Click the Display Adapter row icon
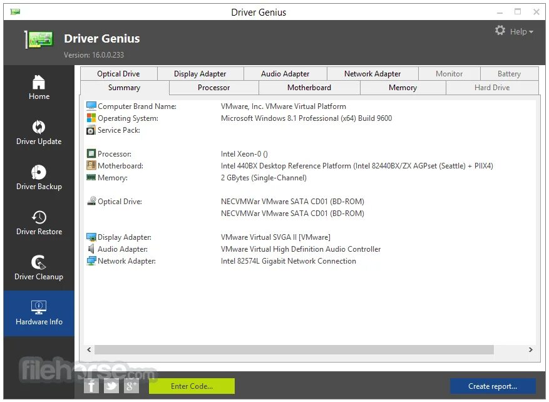The height and width of the screenshot is (402, 549). 91,237
